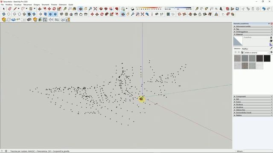Screen dimensions: 273x153
Task: Expand the Informazioni entità panel
Action: coord(253,26)
